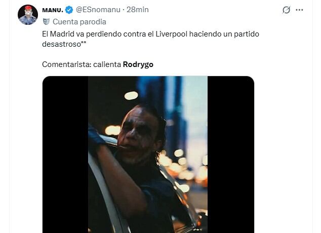
Task: Click the left black bar of the media
Action: [65, 152]
